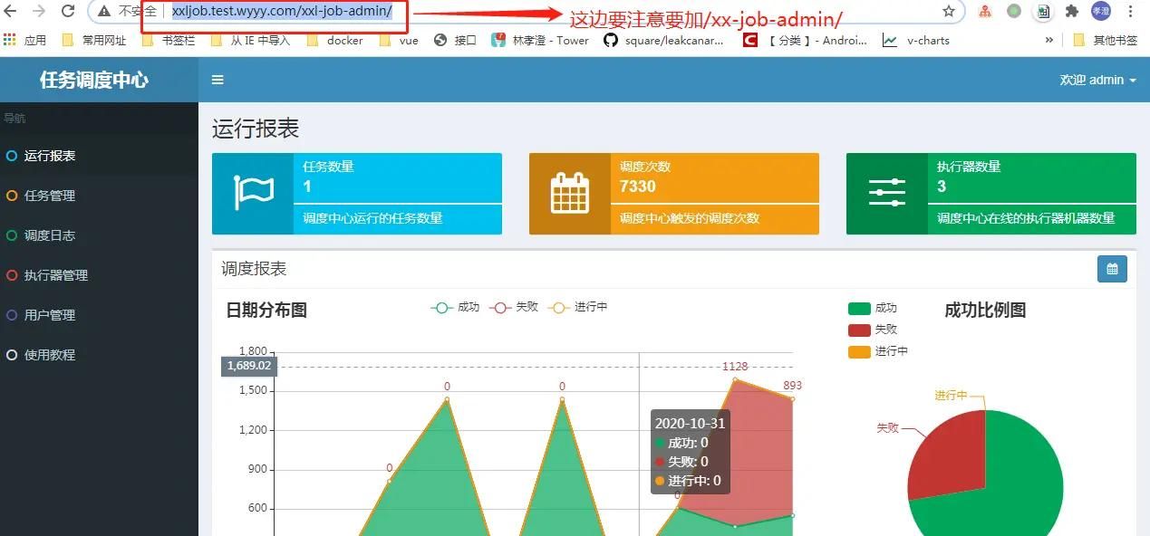Viewport: 1150px width, 536px height.
Task: Open the 使用教程 page
Action: click(50, 354)
